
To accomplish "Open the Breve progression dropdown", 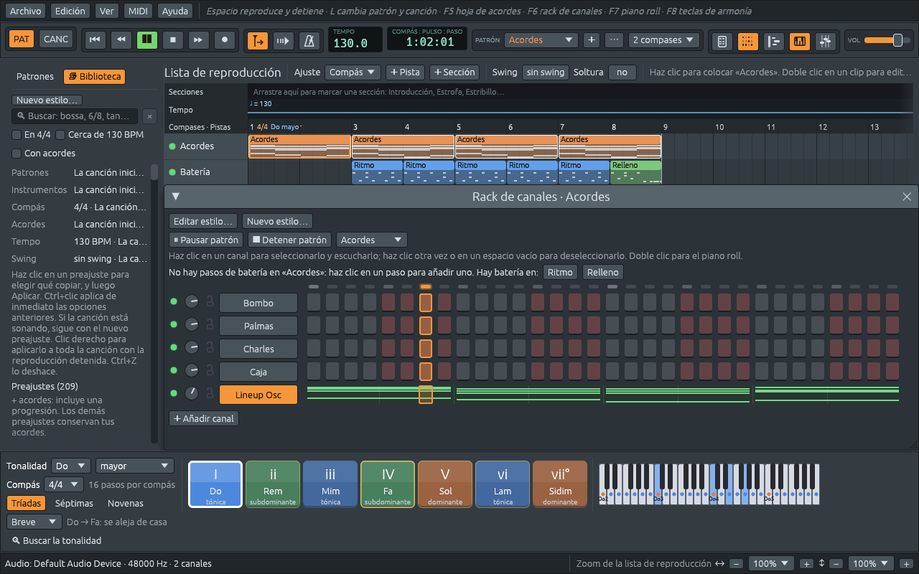I will [34, 522].
